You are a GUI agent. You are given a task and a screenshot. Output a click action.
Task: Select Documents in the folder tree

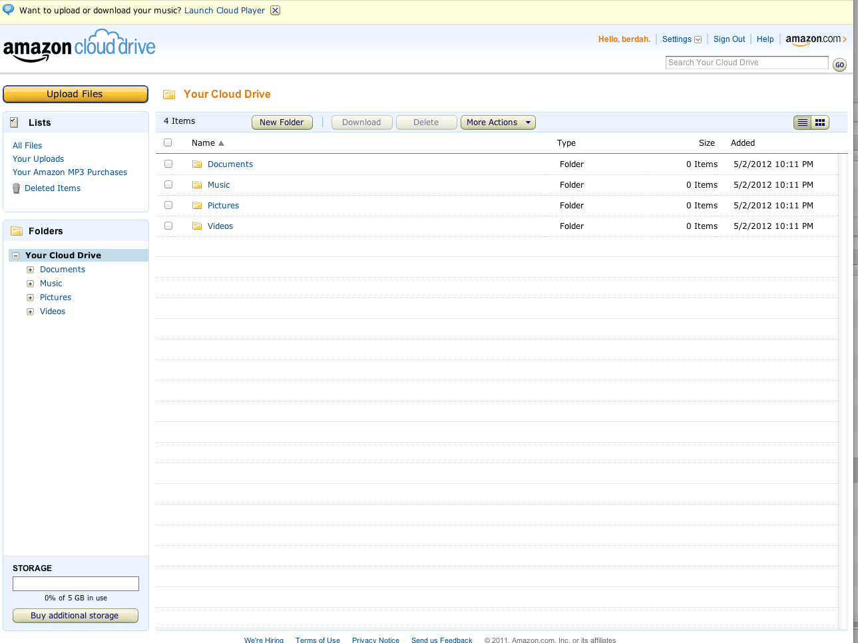click(x=63, y=270)
